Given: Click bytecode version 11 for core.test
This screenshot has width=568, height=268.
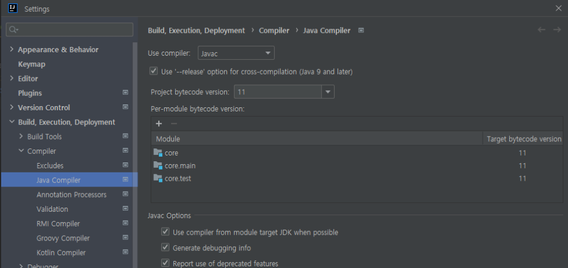Looking at the screenshot, I should tap(522, 178).
